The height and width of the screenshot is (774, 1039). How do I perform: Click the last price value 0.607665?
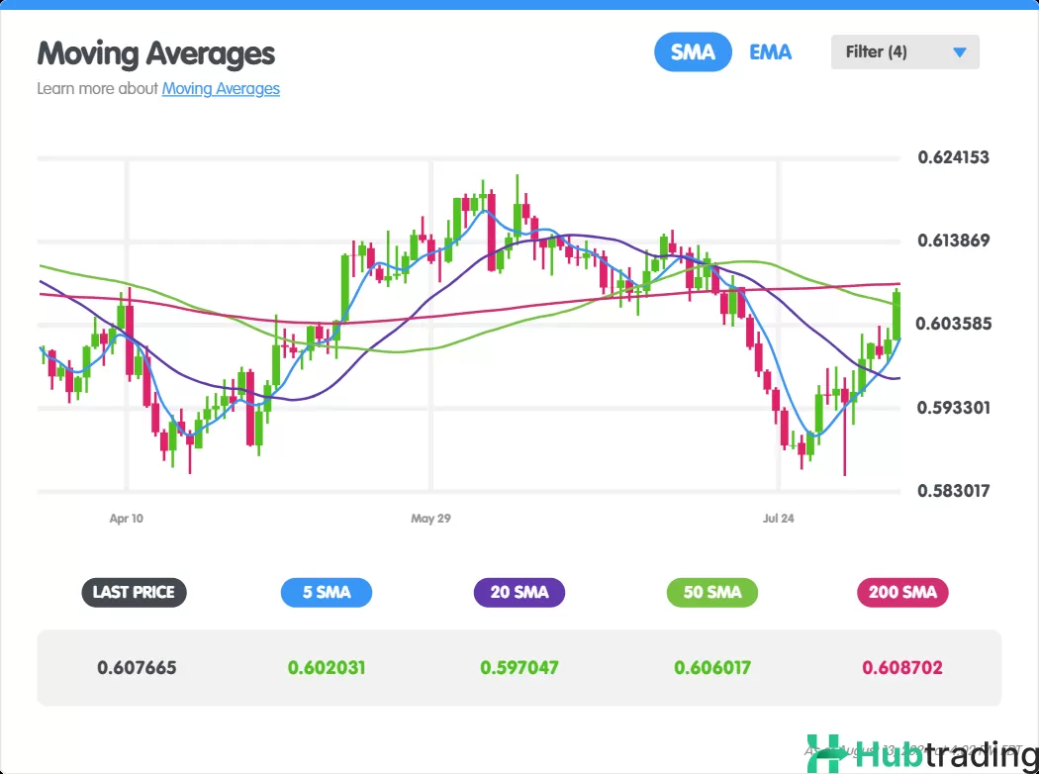click(137, 667)
